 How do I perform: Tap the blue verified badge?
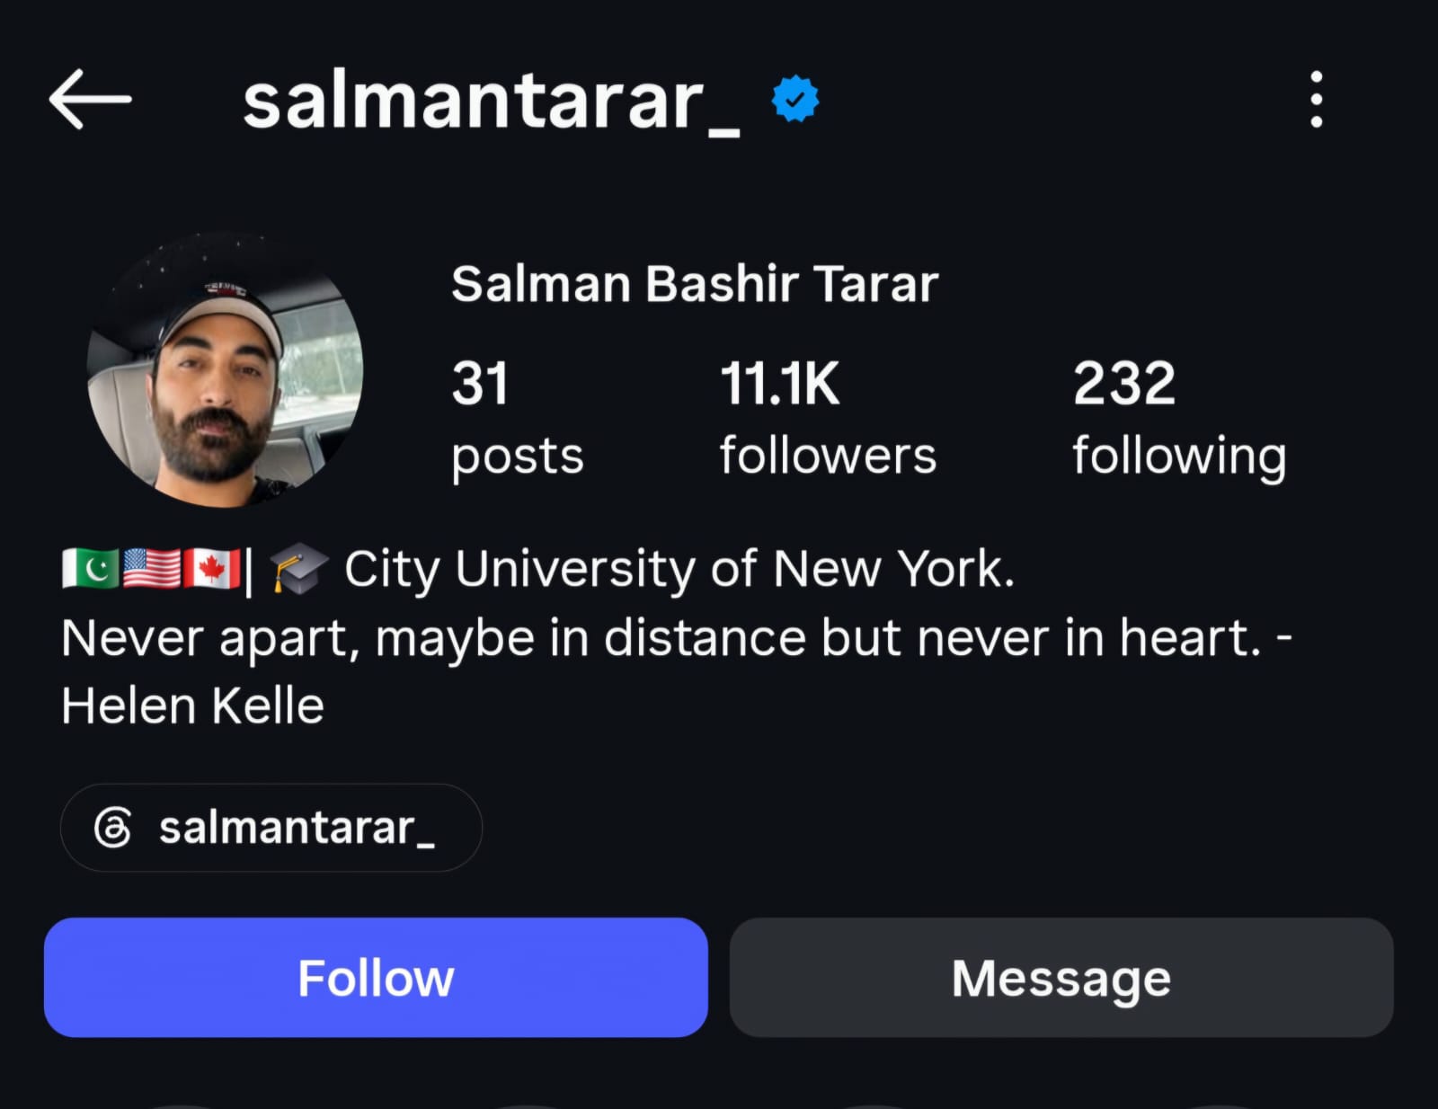coord(795,99)
